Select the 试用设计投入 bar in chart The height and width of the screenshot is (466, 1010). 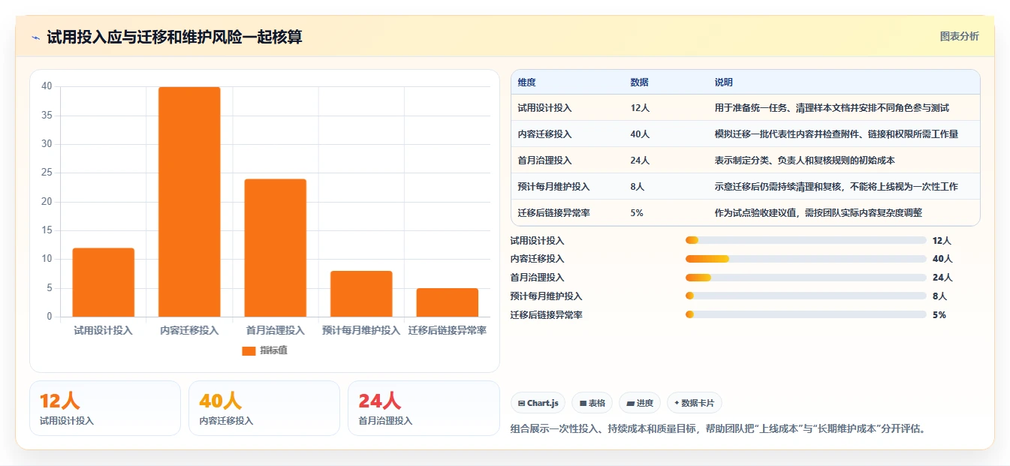click(104, 282)
